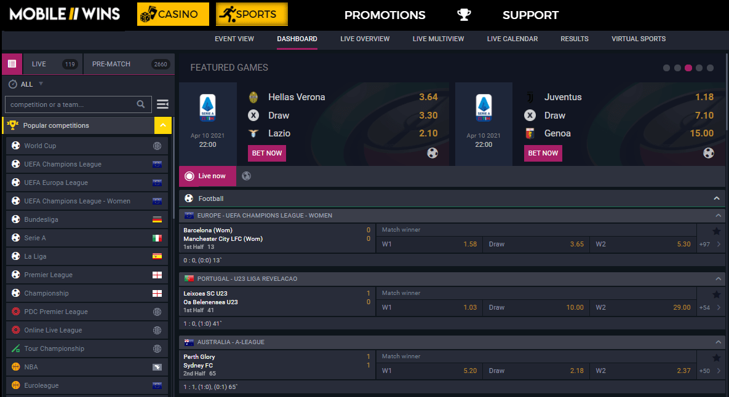Collapse the Football section chevron
This screenshot has width=729, height=397.
click(717, 198)
